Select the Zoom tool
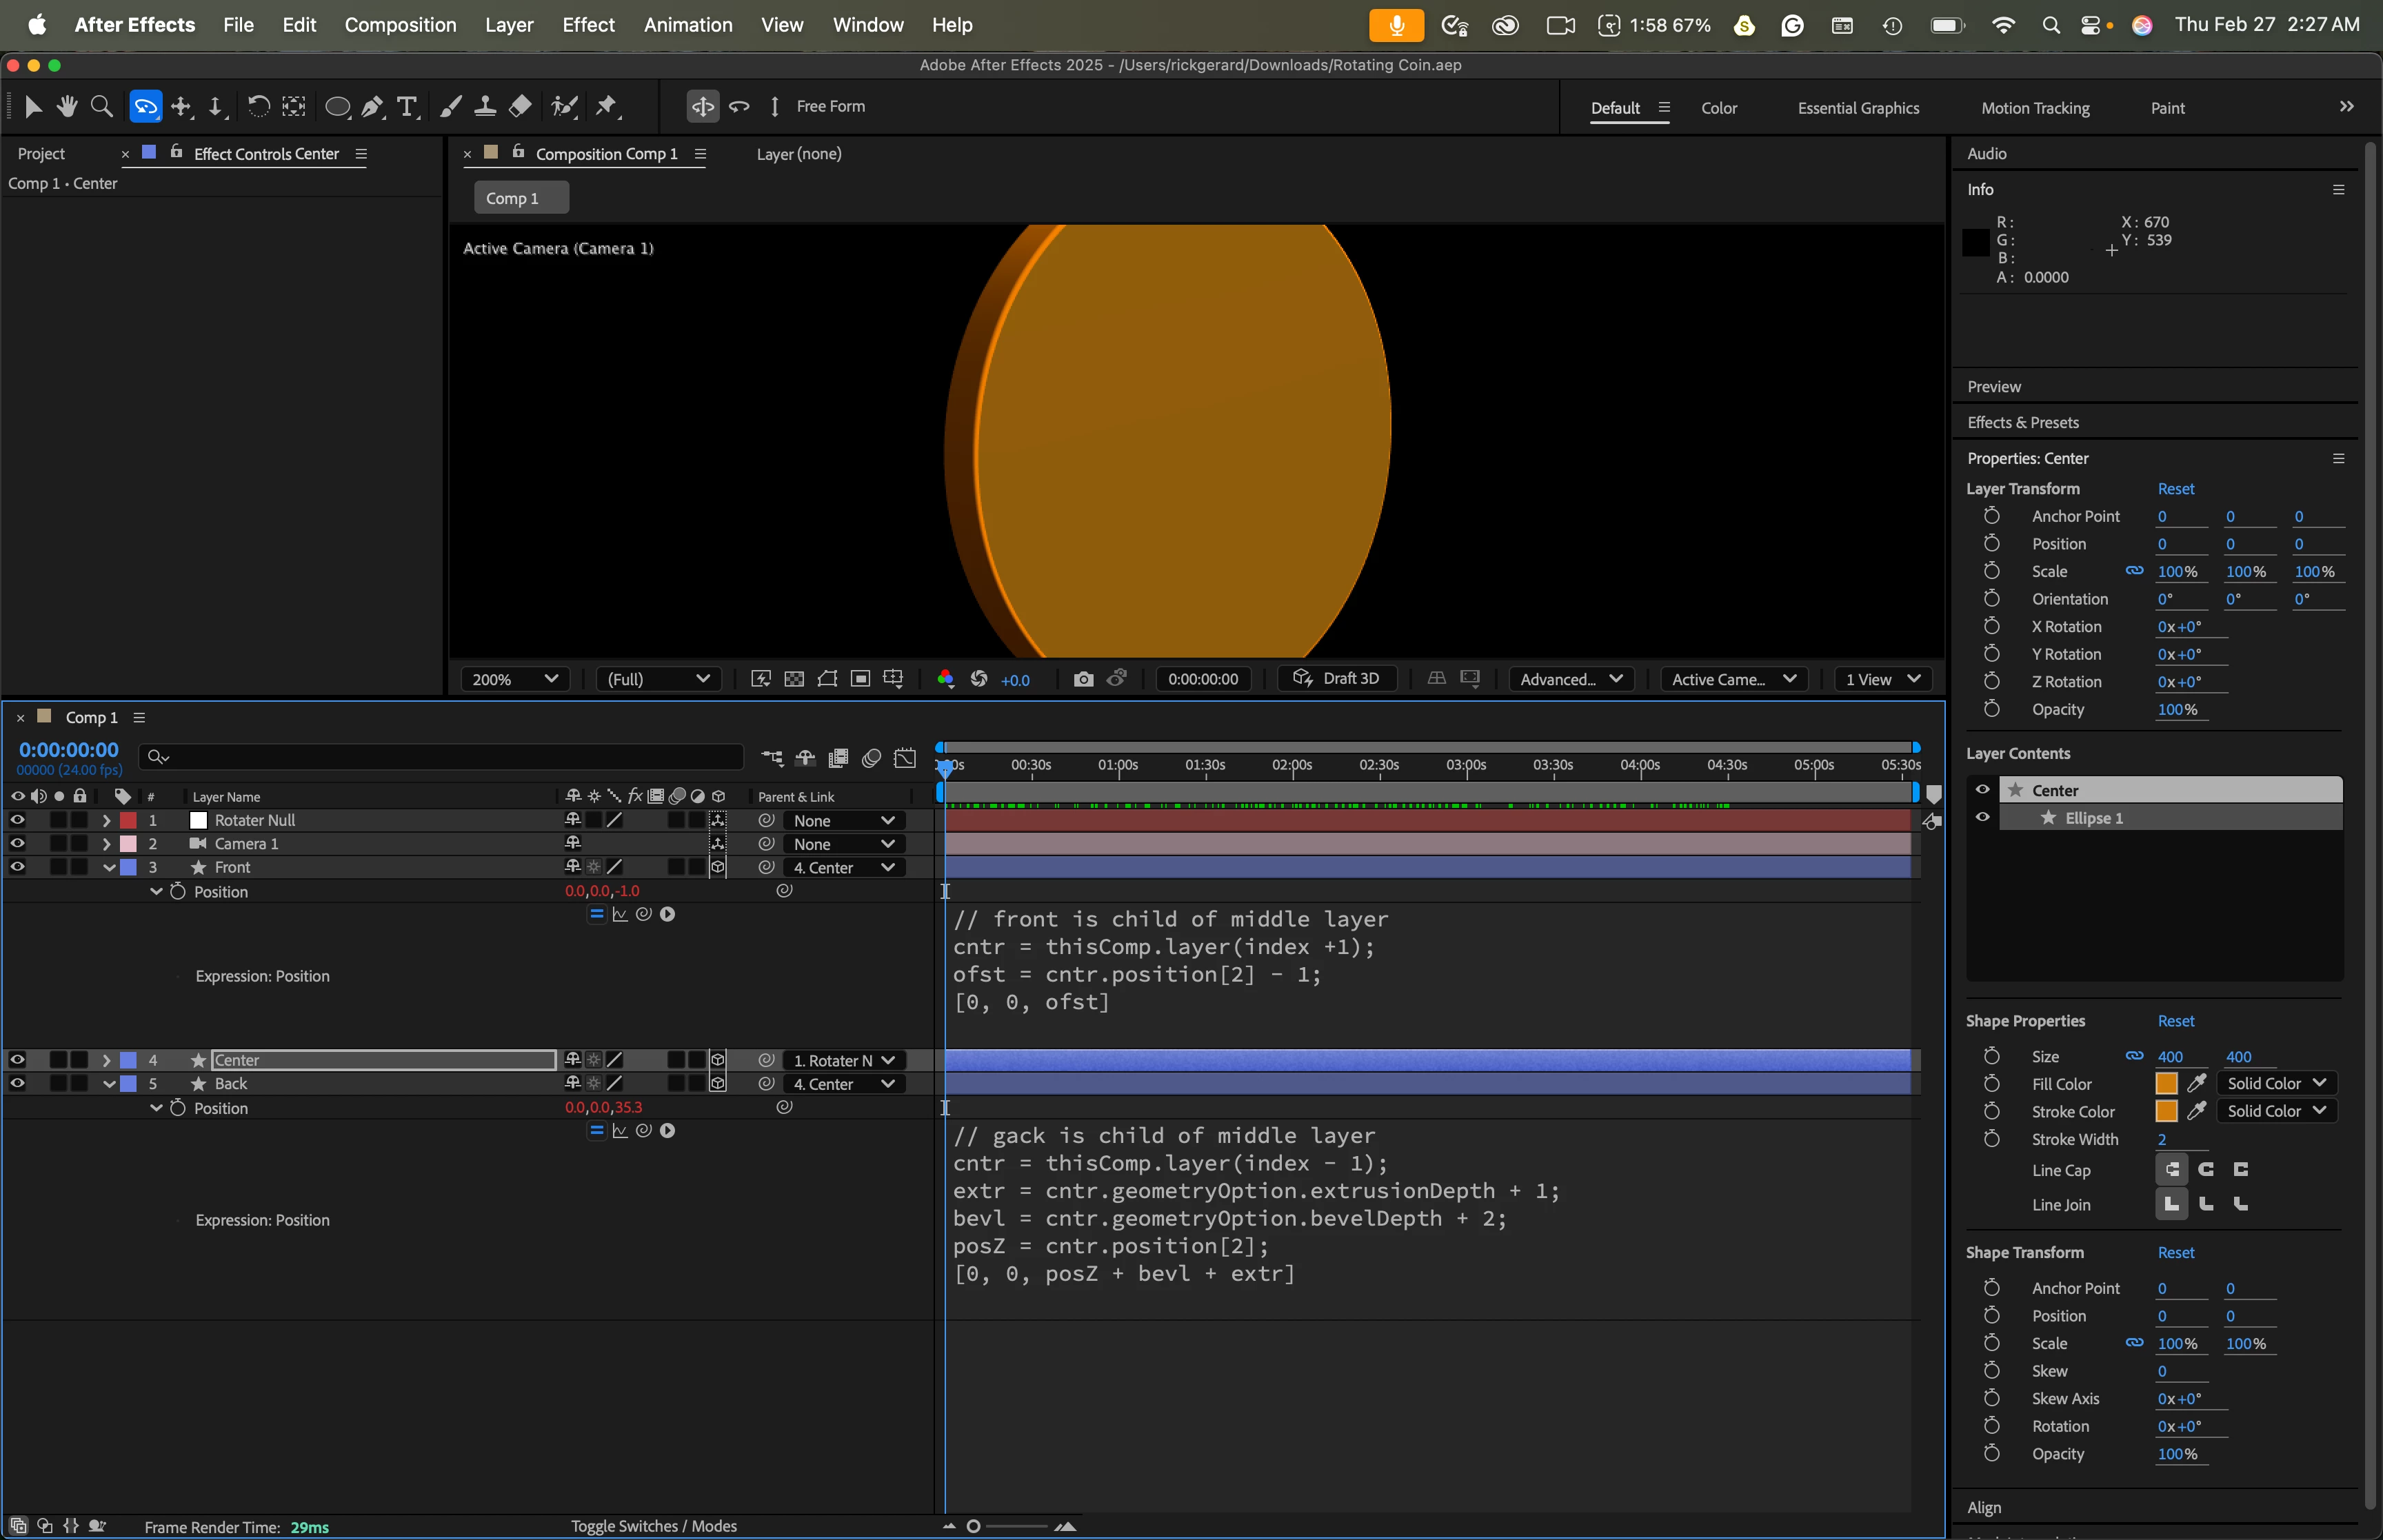This screenshot has width=2383, height=1540. coord(101,107)
